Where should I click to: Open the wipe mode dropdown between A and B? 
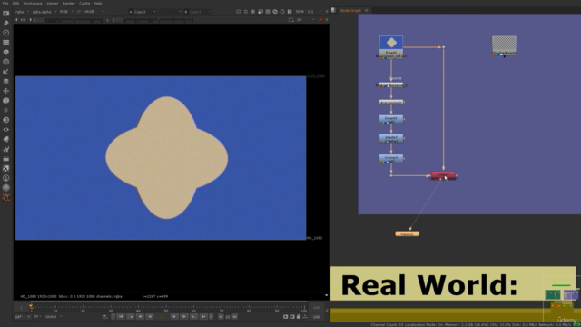(x=171, y=12)
